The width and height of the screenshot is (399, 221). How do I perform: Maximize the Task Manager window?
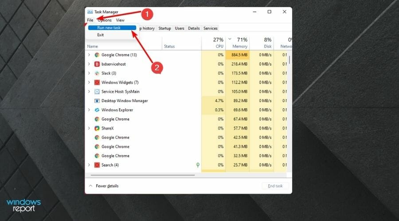coord(269,12)
